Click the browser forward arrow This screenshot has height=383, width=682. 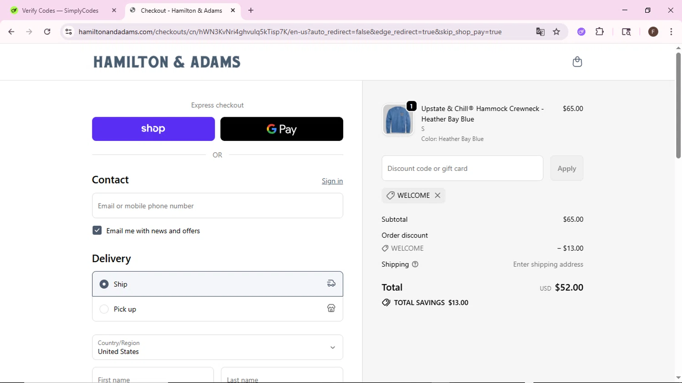coord(29,32)
